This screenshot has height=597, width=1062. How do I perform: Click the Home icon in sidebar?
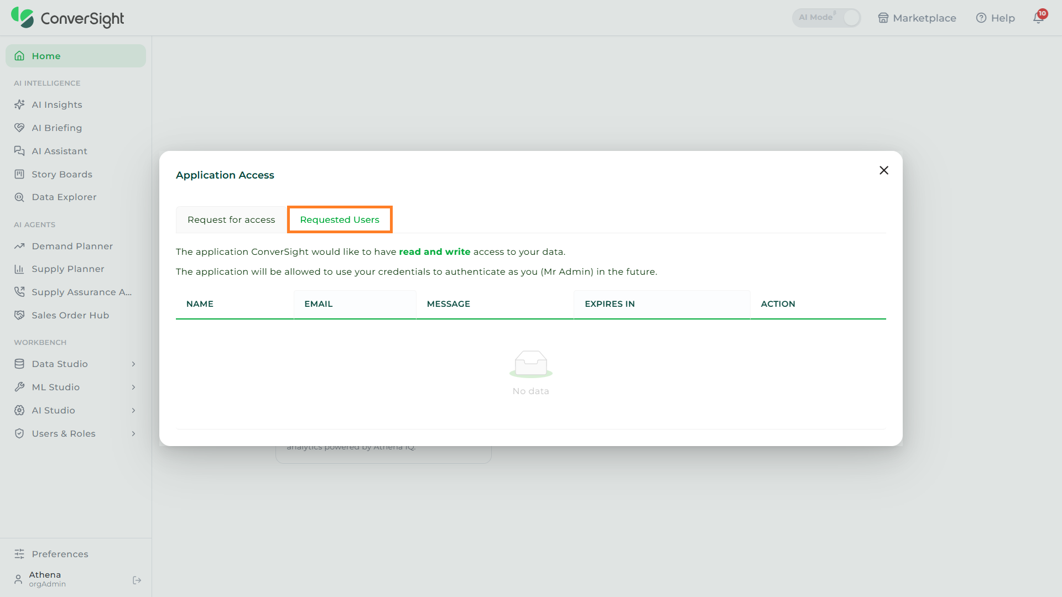(x=19, y=56)
